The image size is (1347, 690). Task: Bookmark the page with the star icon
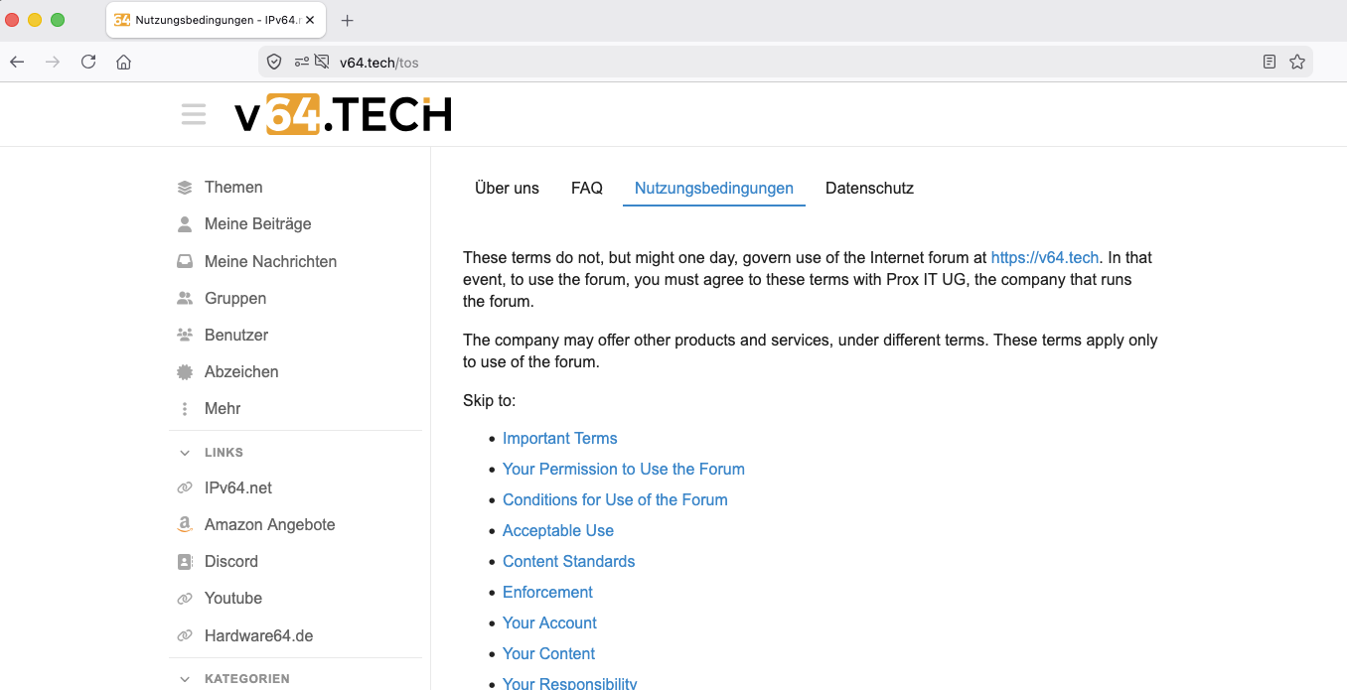[1297, 62]
